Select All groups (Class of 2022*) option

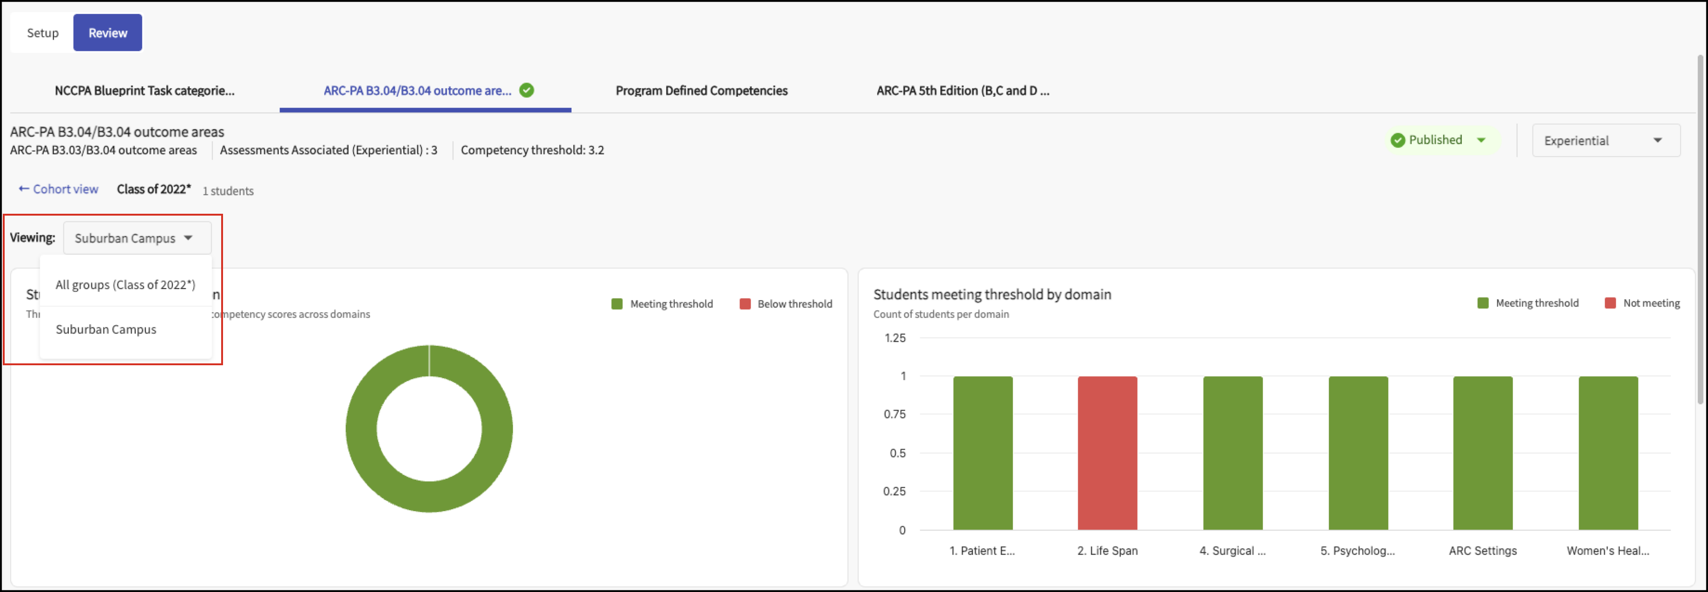(125, 284)
